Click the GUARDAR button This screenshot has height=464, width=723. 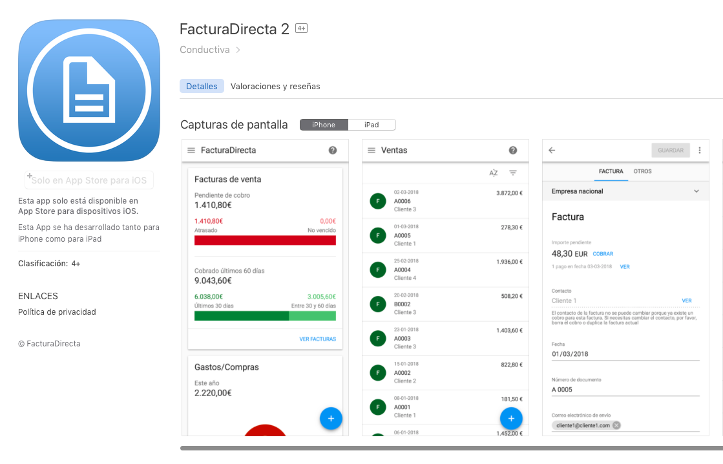coord(671,151)
